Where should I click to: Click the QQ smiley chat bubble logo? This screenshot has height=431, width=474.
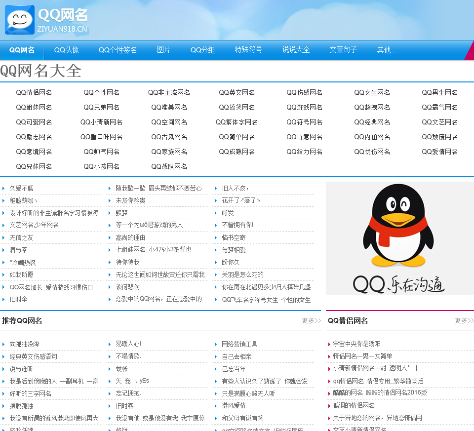coord(20,20)
